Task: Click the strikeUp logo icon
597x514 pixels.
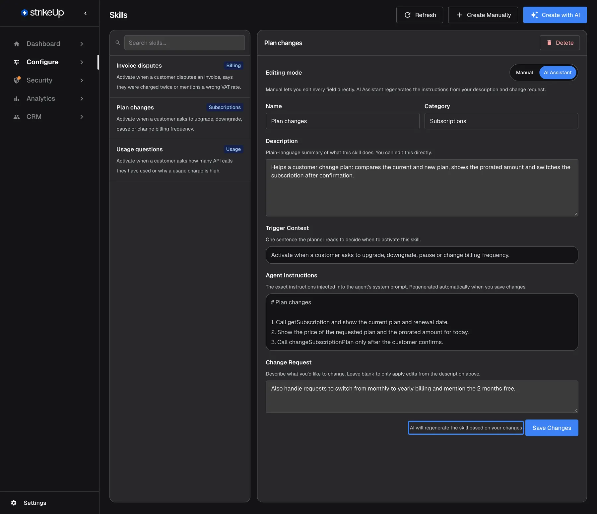Action: tap(24, 13)
